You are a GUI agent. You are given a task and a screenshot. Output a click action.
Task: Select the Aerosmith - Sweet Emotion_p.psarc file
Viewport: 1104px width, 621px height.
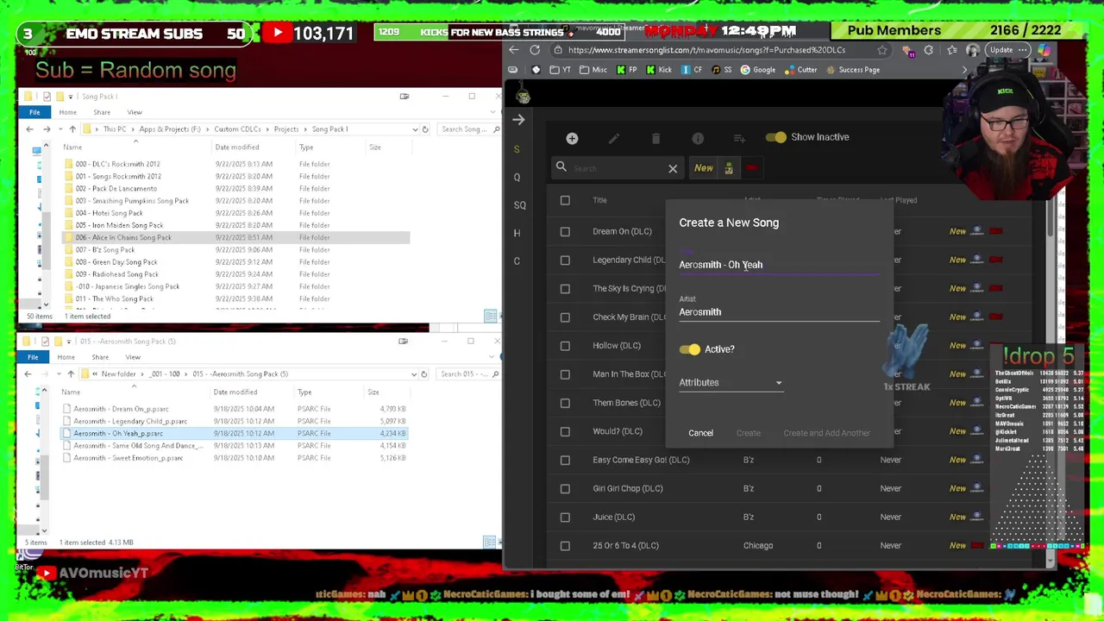128,458
